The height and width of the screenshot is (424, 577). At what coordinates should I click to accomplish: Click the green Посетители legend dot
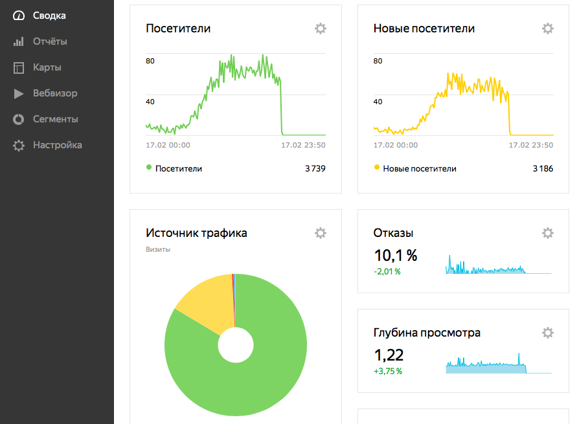[x=149, y=167]
